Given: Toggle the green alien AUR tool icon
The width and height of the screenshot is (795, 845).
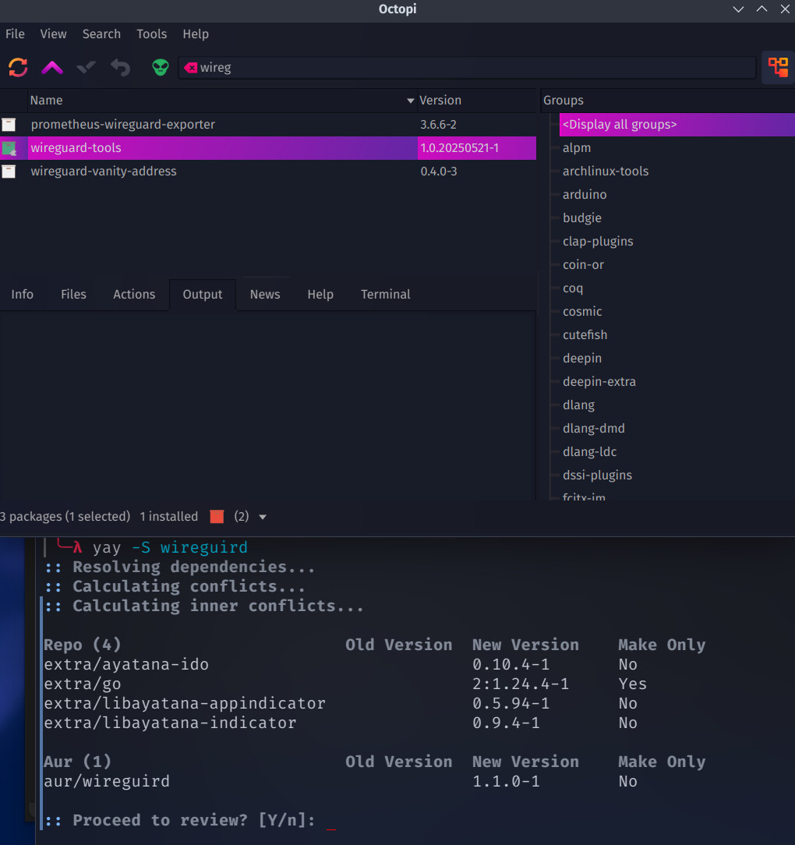Looking at the screenshot, I should [x=160, y=67].
